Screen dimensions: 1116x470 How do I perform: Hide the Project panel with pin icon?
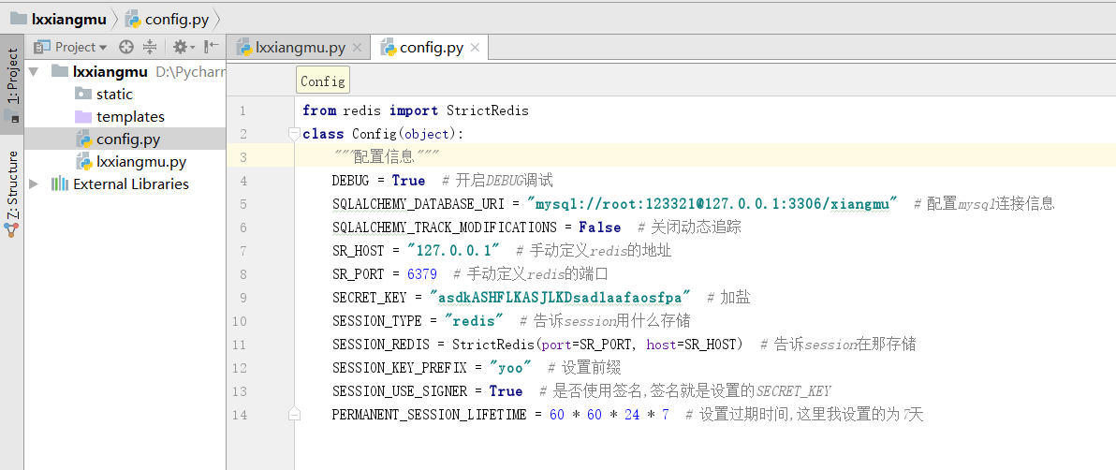212,47
